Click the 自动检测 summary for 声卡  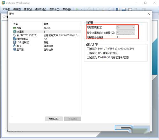coord(48,46)
